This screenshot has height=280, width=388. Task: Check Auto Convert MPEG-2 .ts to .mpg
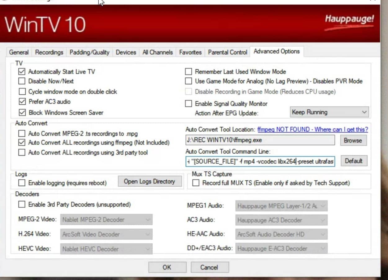point(22,134)
